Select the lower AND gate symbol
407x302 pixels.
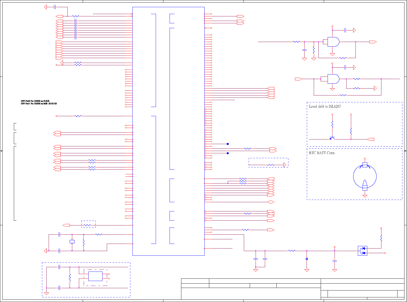pyautogui.click(x=333, y=79)
